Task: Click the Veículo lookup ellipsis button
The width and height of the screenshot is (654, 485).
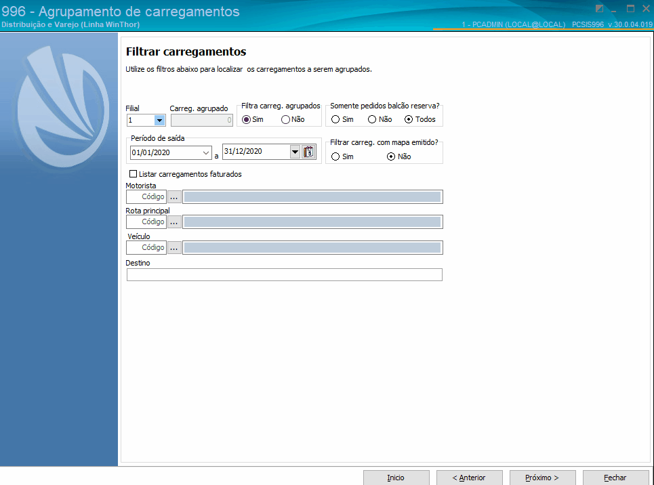Action: tap(174, 248)
